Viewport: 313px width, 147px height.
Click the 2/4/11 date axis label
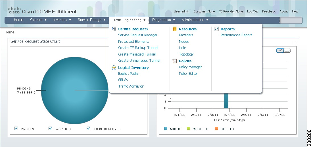point(229,115)
